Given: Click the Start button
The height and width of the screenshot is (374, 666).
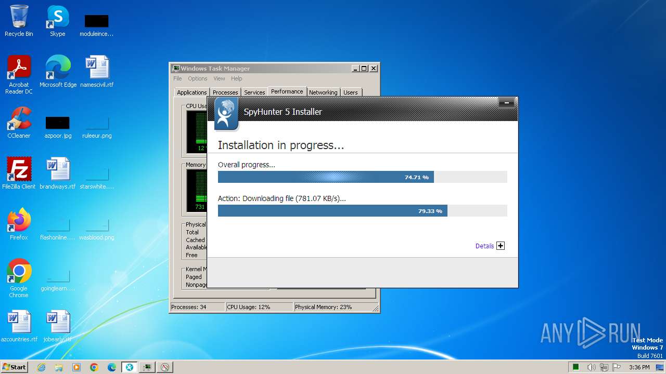Looking at the screenshot, I should click(14, 367).
